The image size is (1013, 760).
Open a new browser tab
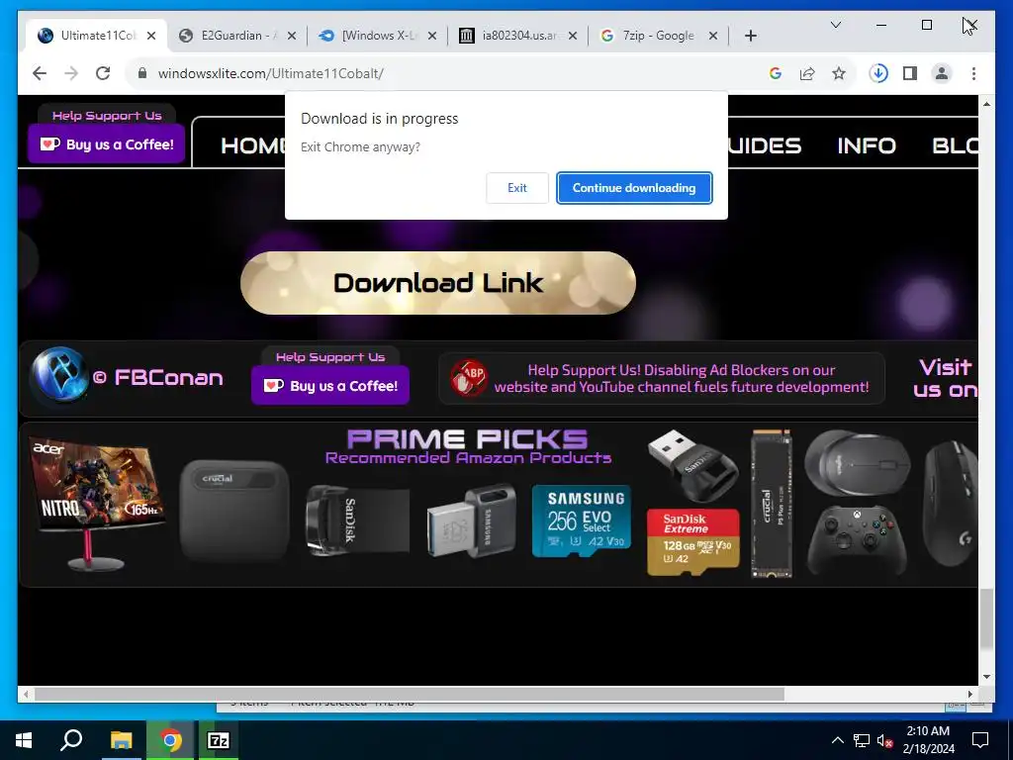(x=750, y=36)
